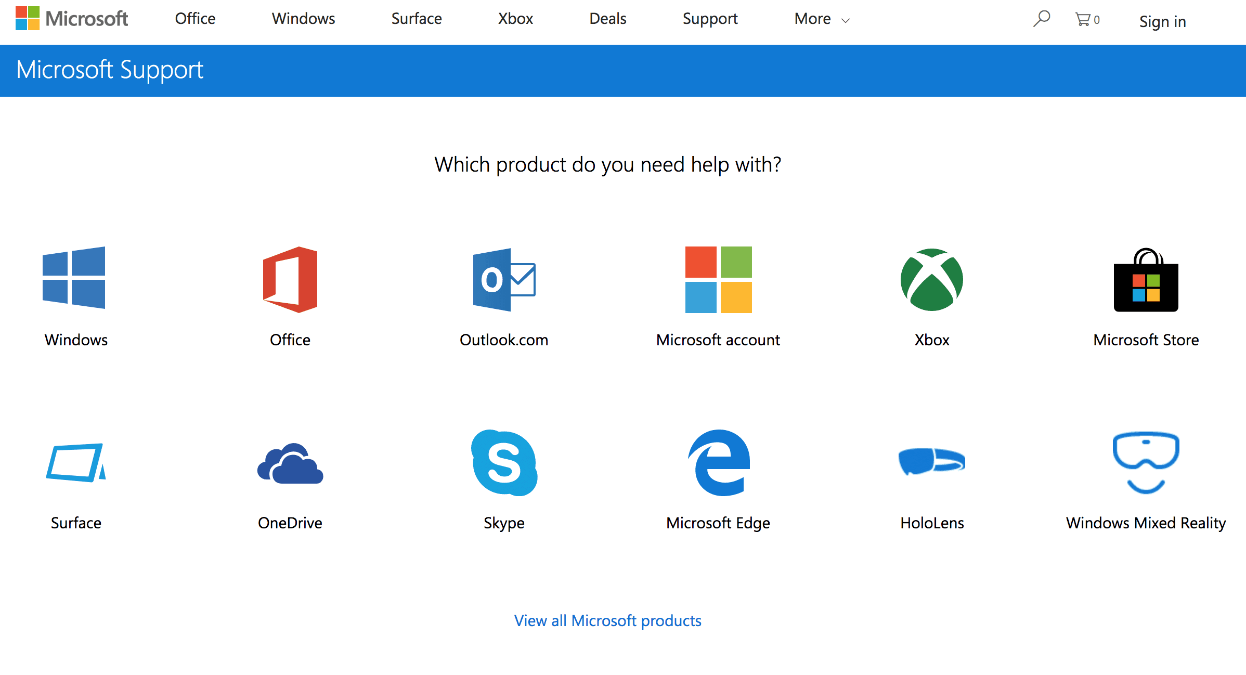Image resolution: width=1246 pixels, height=675 pixels.
Task: Click the green Xbox sphere icon
Action: pyautogui.click(x=931, y=280)
